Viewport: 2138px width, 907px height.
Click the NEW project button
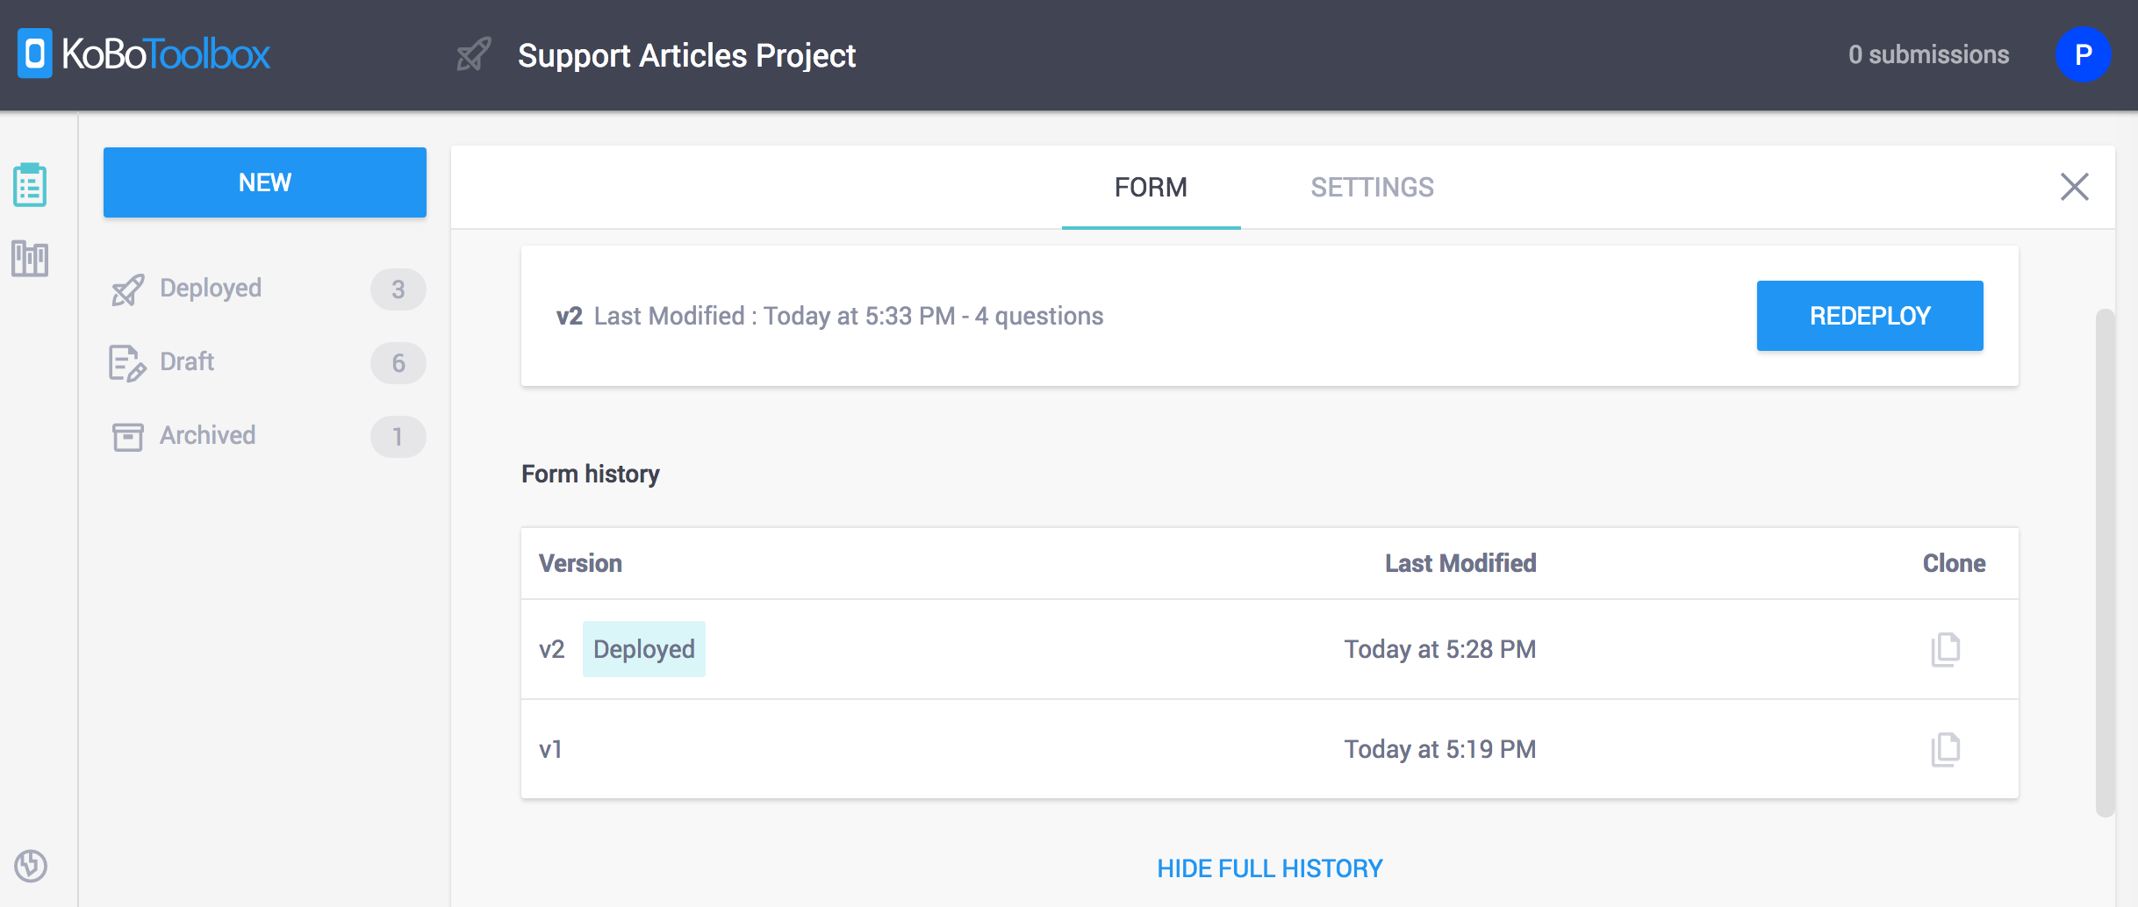click(x=264, y=182)
